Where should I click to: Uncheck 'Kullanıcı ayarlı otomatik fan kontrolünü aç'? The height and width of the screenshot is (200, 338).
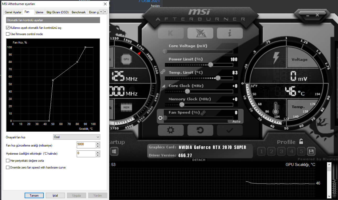pos(8,28)
